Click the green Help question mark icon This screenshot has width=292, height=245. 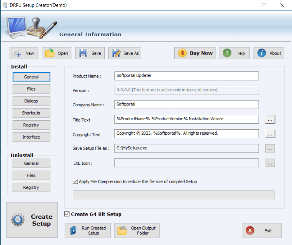pos(227,53)
